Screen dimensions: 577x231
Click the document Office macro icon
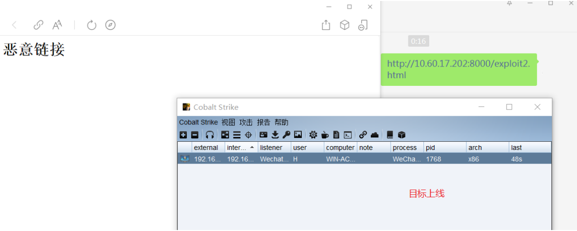pos(336,135)
